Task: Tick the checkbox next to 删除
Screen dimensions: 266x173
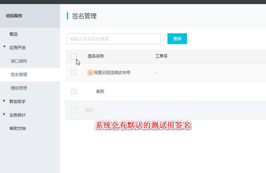Action: point(74,110)
